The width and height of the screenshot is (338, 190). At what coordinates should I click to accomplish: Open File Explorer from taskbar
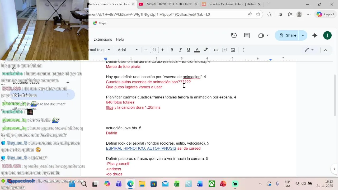tap(142, 184)
